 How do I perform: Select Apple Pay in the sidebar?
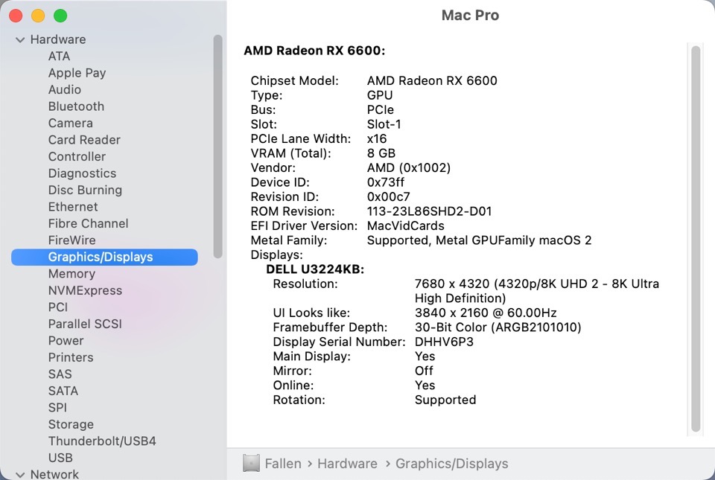(x=77, y=73)
